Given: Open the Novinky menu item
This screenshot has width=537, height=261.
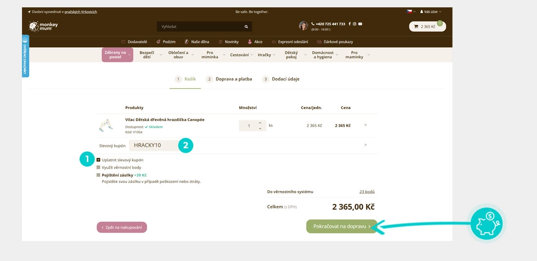Looking at the screenshot, I should (228, 42).
